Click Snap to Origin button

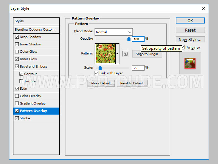point(147,54)
